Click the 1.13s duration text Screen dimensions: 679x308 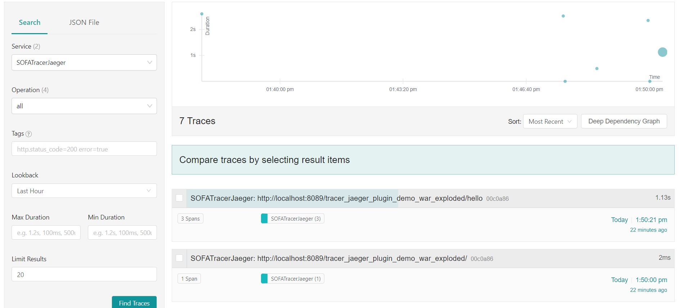[663, 198]
